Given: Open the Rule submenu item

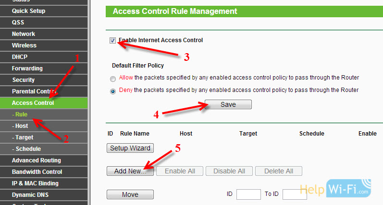Looking at the screenshot, I should point(44,114).
